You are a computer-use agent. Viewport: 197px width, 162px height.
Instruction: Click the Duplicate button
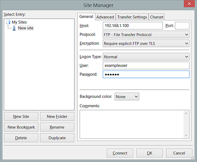point(57,138)
